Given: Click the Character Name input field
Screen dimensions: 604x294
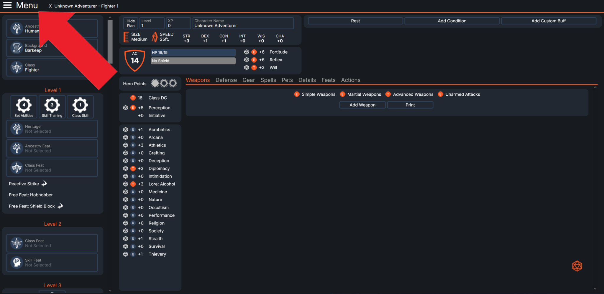Looking at the screenshot, I should [243, 26].
